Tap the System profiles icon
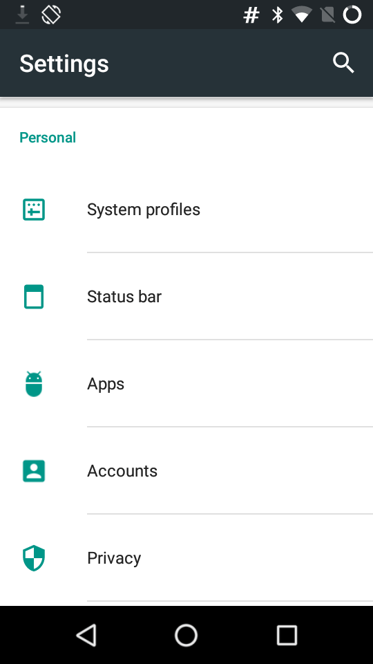 [34, 210]
